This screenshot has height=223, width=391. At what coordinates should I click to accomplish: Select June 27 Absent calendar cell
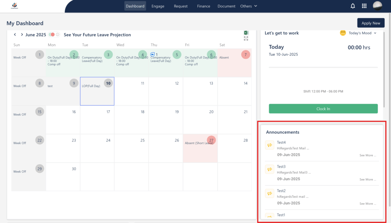200,148
